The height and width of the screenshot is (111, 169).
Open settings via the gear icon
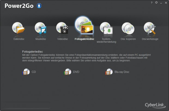(x=156, y=2)
